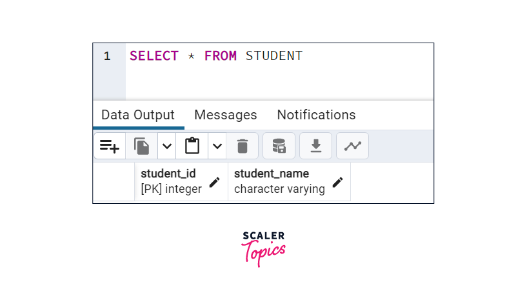
Task: Click the Save data changes database icon
Action: tap(279, 146)
